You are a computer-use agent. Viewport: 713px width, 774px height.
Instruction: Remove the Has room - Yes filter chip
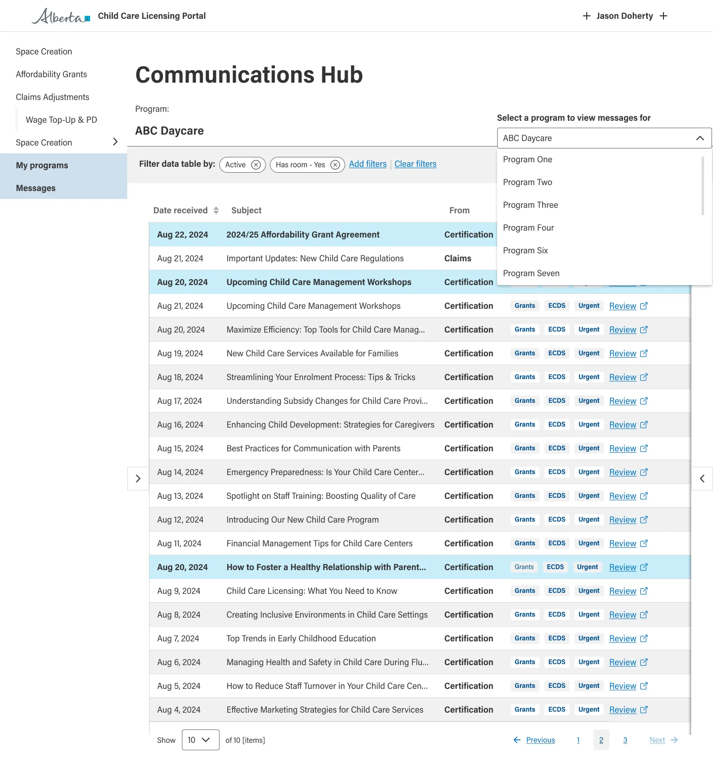coord(335,165)
